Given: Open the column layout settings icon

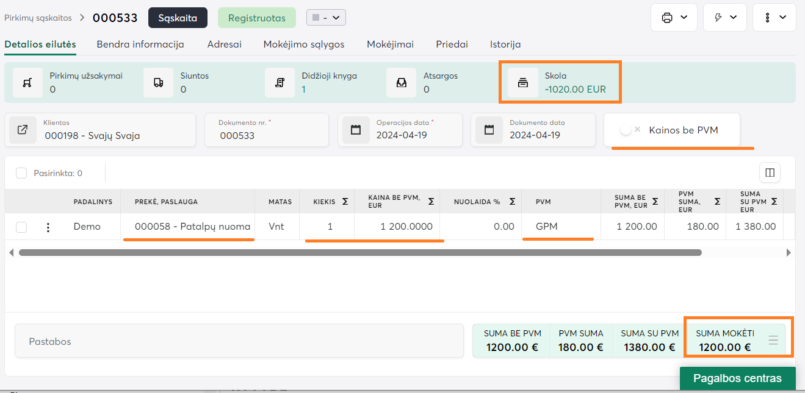Looking at the screenshot, I should pos(770,173).
